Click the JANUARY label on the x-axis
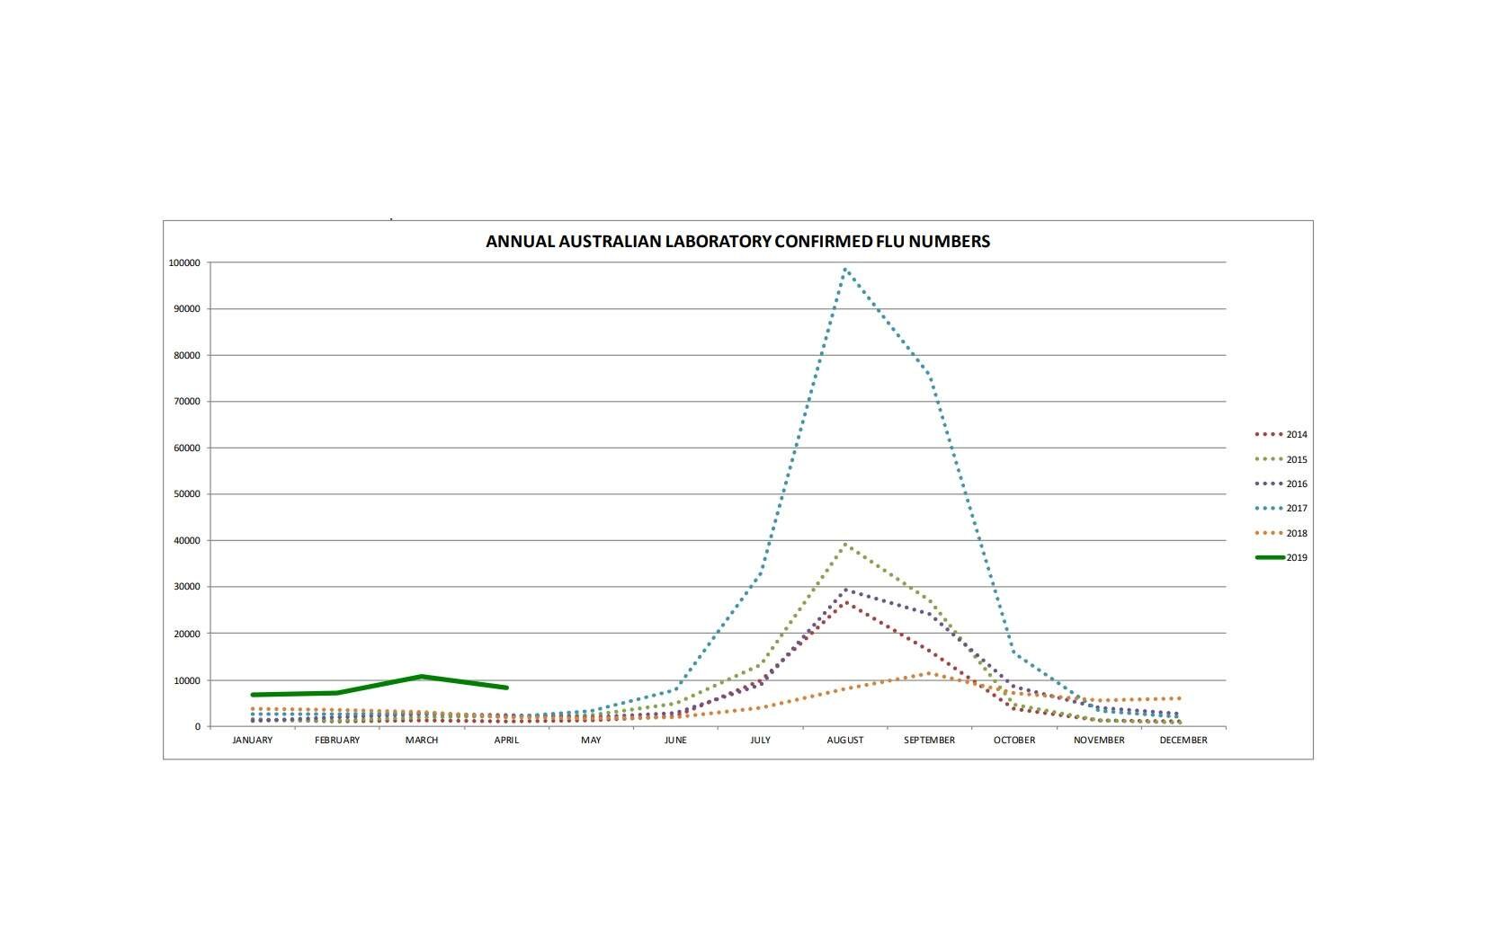Image resolution: width=1500 pixels, height=932 pixels. coord(254,740)
